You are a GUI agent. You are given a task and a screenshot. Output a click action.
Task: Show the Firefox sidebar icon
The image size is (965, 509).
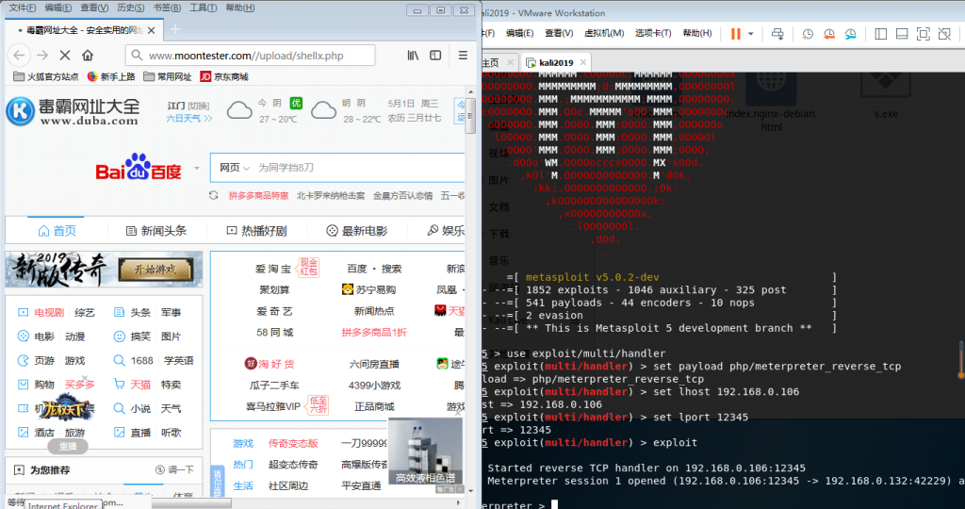pos(435,56)
